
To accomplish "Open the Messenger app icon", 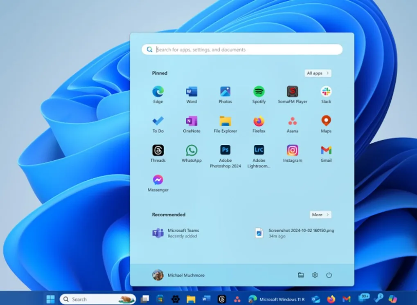I will 158,180.
